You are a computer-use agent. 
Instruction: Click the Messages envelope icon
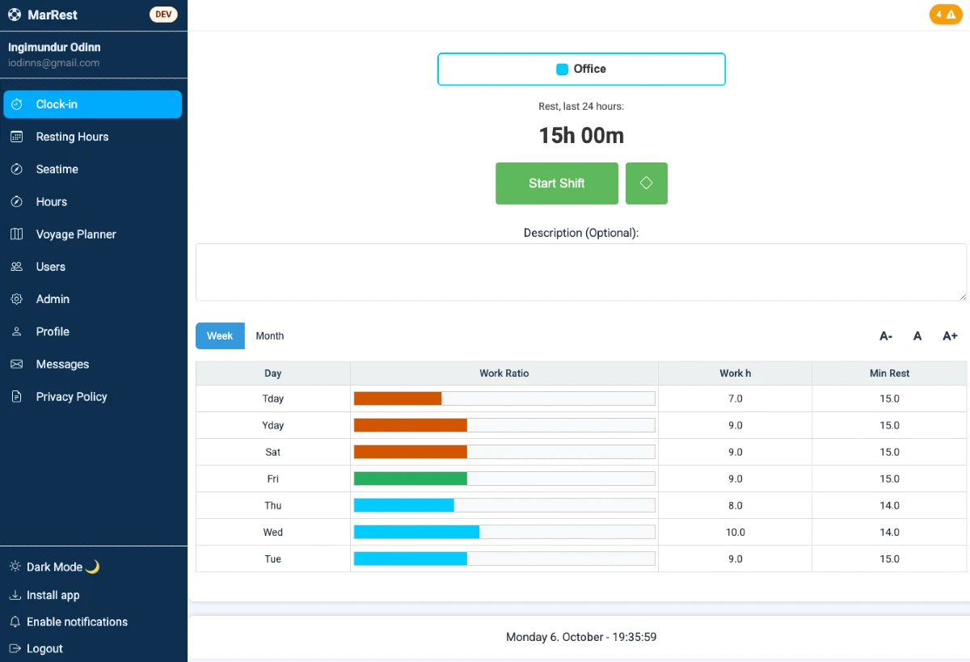tap(16, 365)
